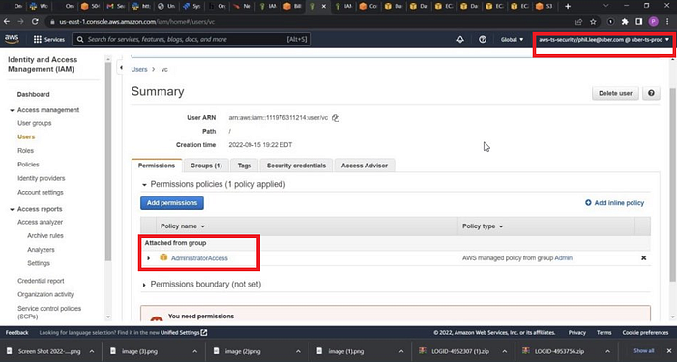Image resolution: width=677 pixels, height=362 pixels.
Task: Click the Chrome profile avatar
Action: [x=653, y=22]
